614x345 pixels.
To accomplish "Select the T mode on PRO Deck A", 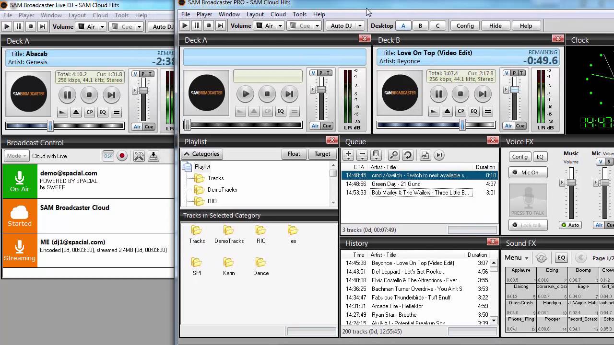I will pyautogui.click(x=328, y=73).
